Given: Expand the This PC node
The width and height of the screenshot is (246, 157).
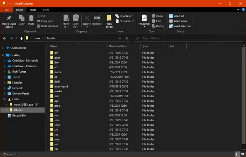Looking at the screenshot, I should coord(4,77).
